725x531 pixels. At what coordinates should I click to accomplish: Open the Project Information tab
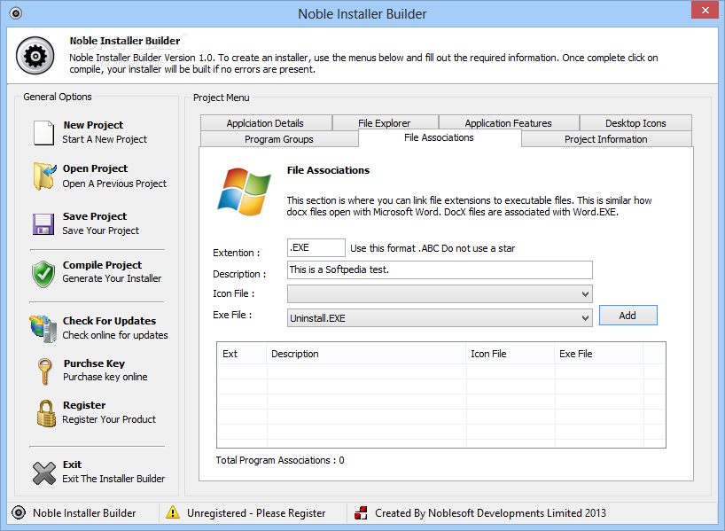point(606,139)
